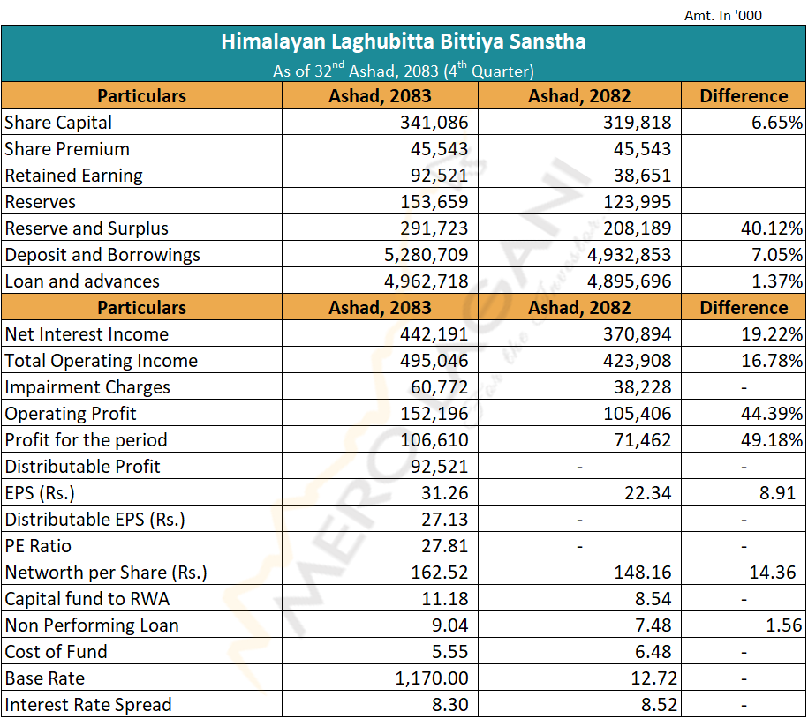This screenshot has height=719, width=808.
Task: Click Total Operating Income label
Action: 101,361
